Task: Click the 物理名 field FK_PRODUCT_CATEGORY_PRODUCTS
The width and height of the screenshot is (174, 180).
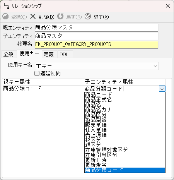Action: coord(96,45)
